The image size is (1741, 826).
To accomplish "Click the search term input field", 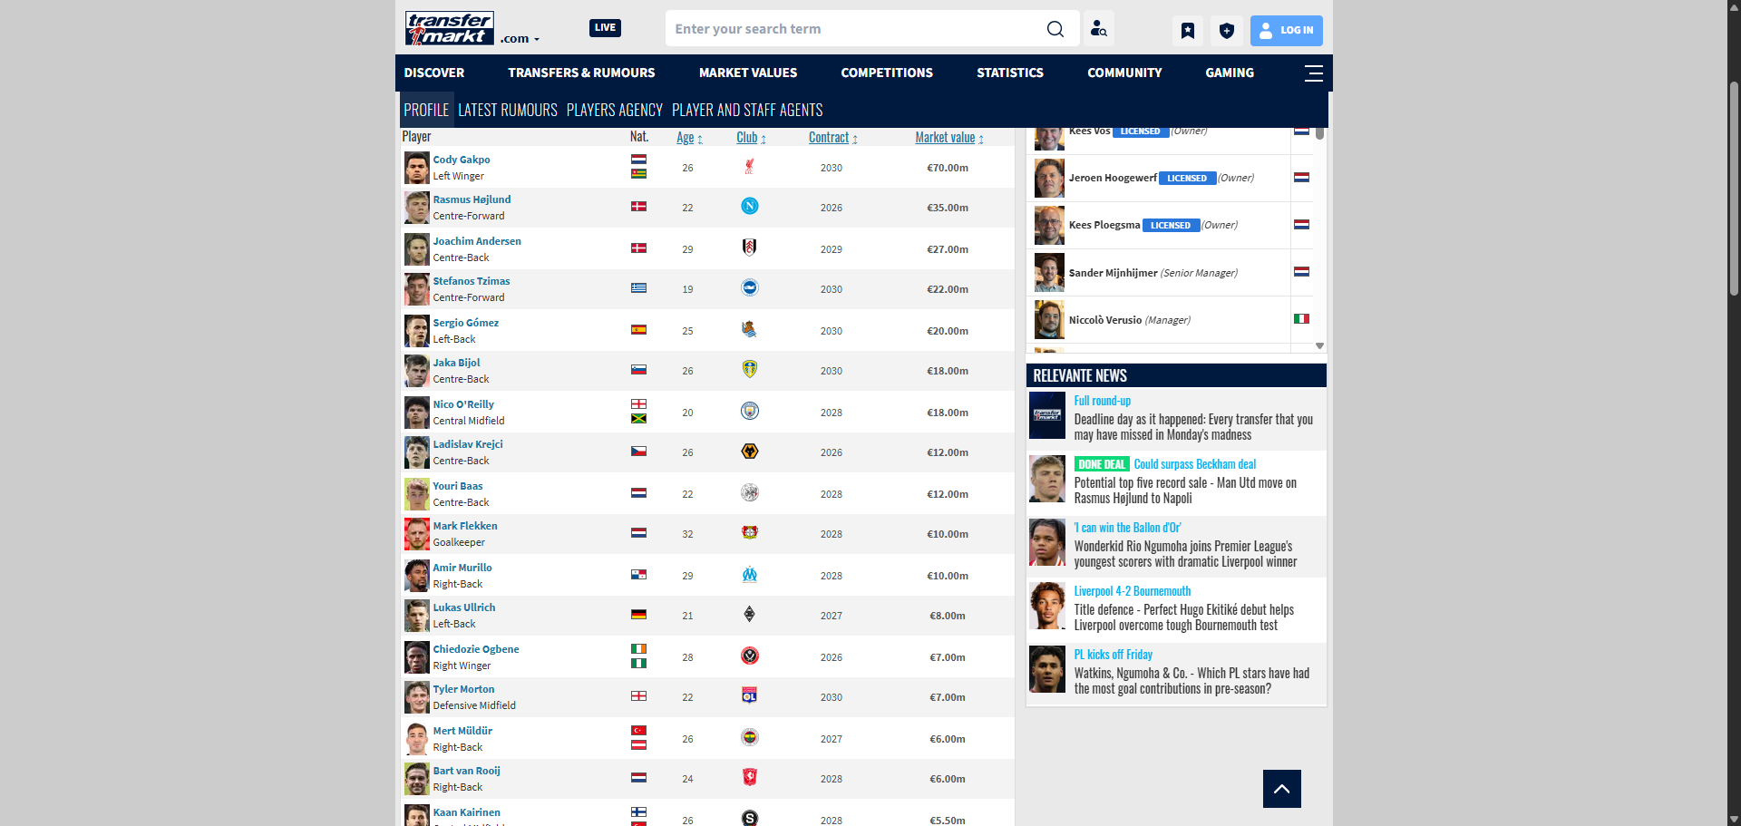I will pyautogui.click(x=852, y=29).
